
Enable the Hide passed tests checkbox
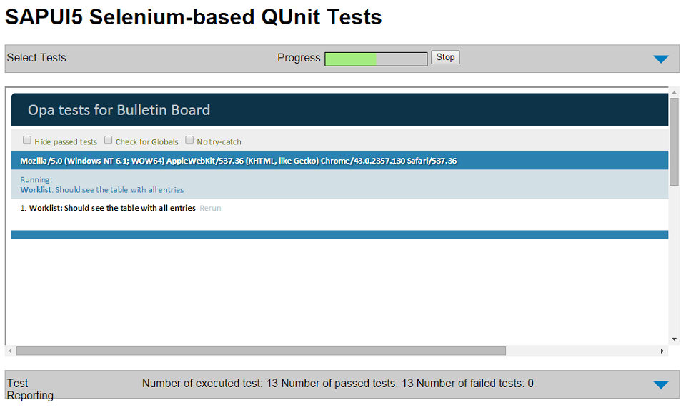27,141
